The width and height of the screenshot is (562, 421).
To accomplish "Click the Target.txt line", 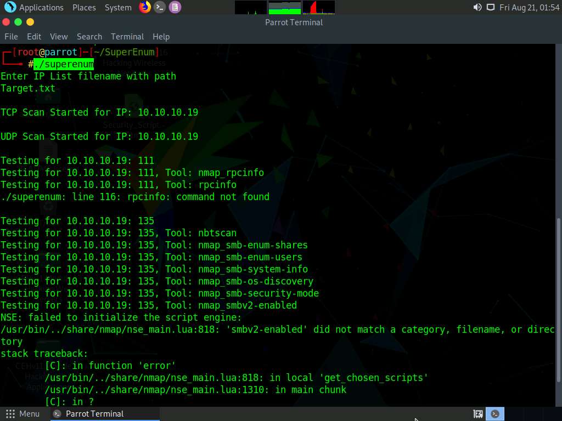I will pyautogui.click(x=28, y=88).
